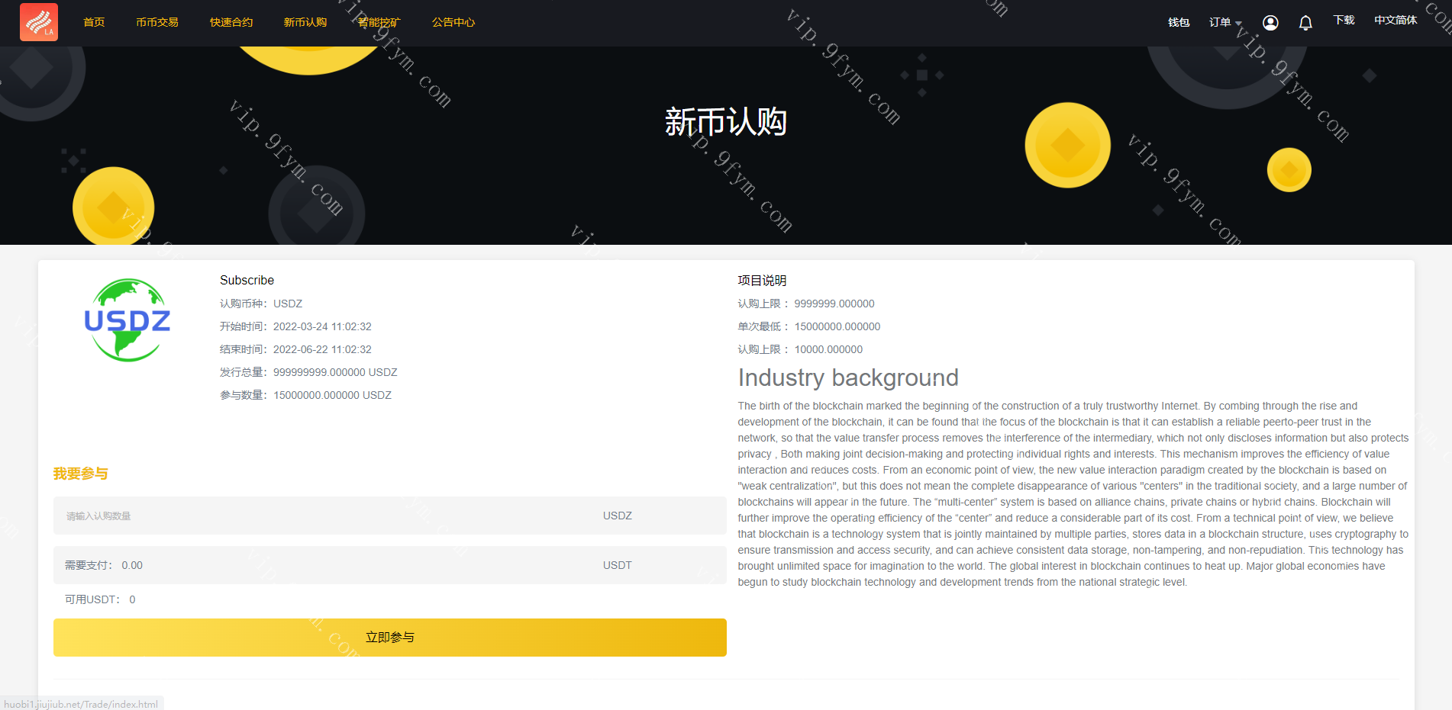
Task: Open the 币币交易 spot trading menu
Action: (x=157, y=23)
